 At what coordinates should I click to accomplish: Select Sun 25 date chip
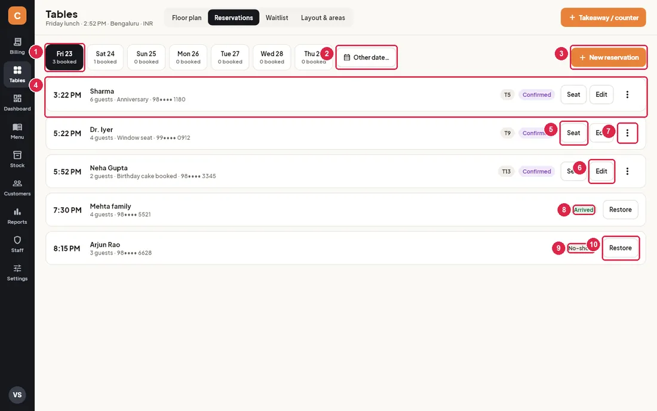click(x=146, y=57)
